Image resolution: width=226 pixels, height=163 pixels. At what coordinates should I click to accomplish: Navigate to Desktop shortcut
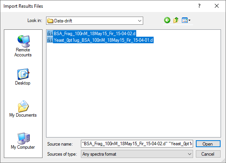click(23, 77)
